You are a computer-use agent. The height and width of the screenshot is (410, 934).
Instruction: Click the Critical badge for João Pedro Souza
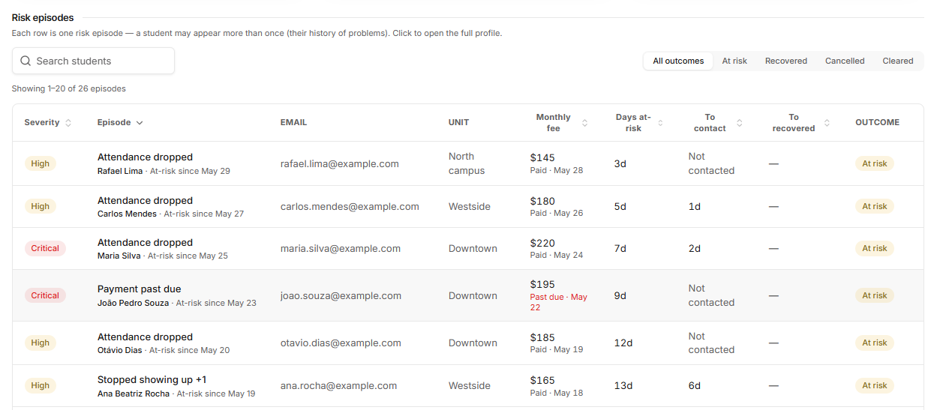(x=45, y=295)
